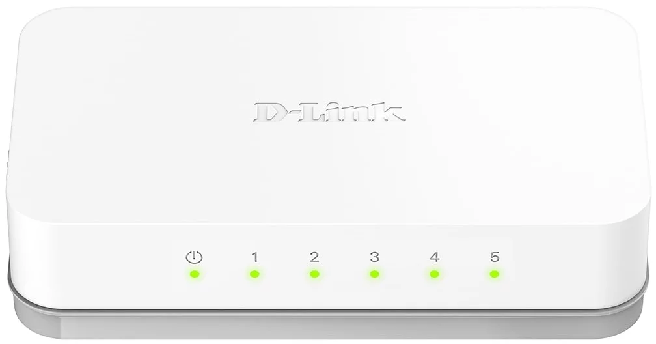The height and width of the screenshot is (344, 656).
Task: Click the green LED under port number 2
Action: 314,274
